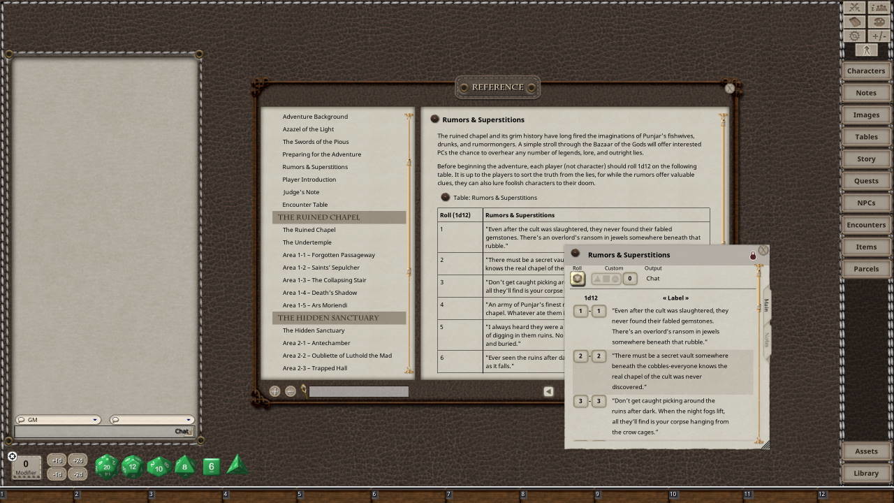Viewport: 894px width, 503px height.
Task: Select the green d12 die at the bottom
Action: click(133, 466)
